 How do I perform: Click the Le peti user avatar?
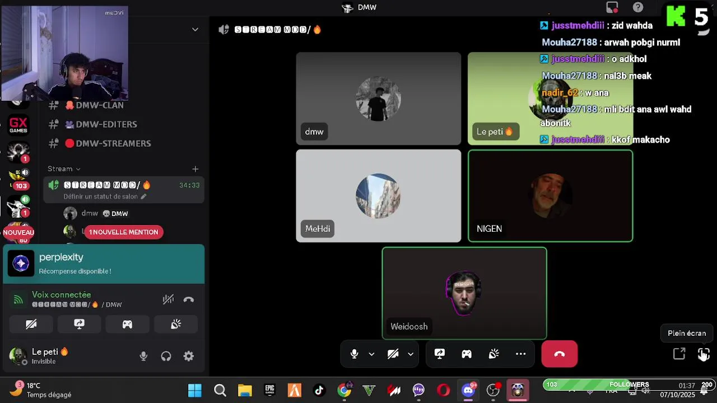tap(18, 356)
